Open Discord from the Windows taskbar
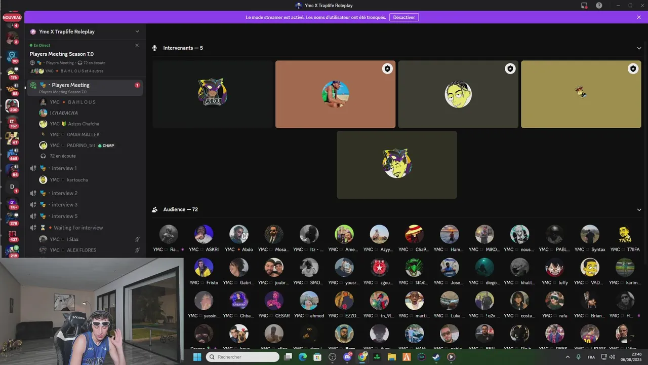Viewport: 648px width, 365px height. point(347,357)
